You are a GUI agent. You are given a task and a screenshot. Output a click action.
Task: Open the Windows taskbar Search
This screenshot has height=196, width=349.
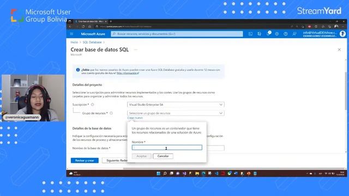pos(165,173)
